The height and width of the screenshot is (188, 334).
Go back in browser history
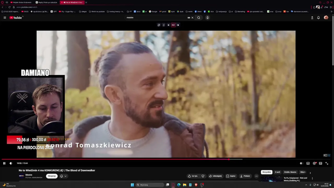[x=2, y=7]
